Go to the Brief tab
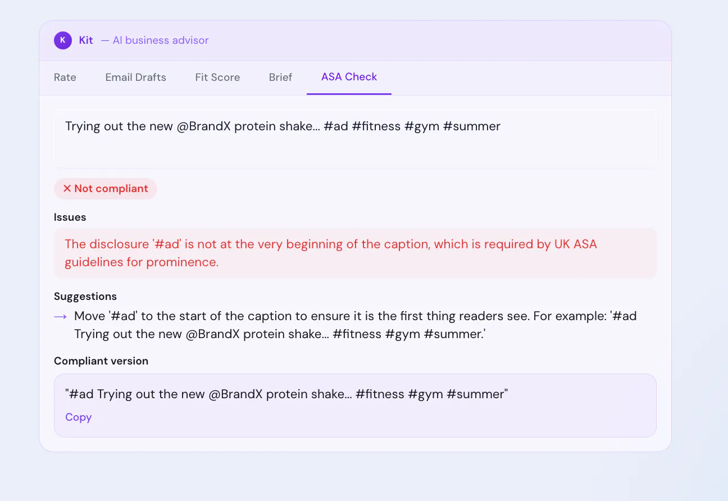The height and width of the screenshot is (501, 728). [x=280, y=78]
